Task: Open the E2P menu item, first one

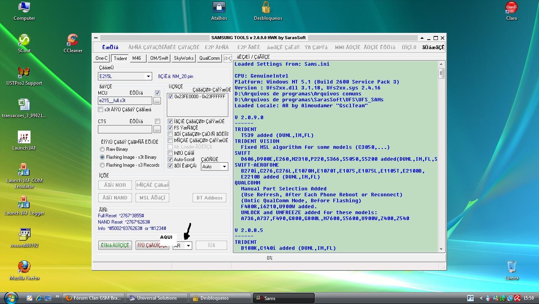Action: [217, 47]
